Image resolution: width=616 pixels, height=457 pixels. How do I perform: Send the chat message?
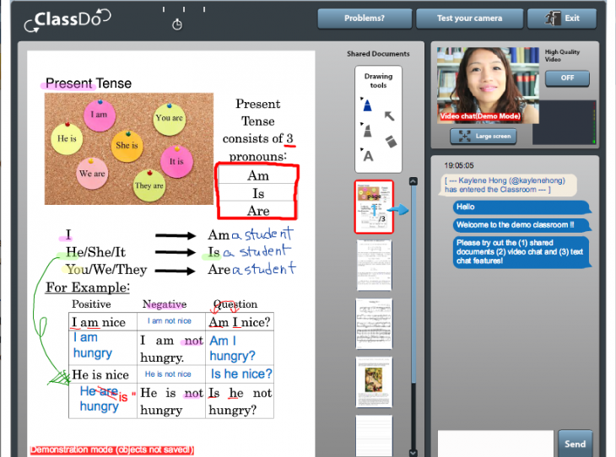pos(575,444)
